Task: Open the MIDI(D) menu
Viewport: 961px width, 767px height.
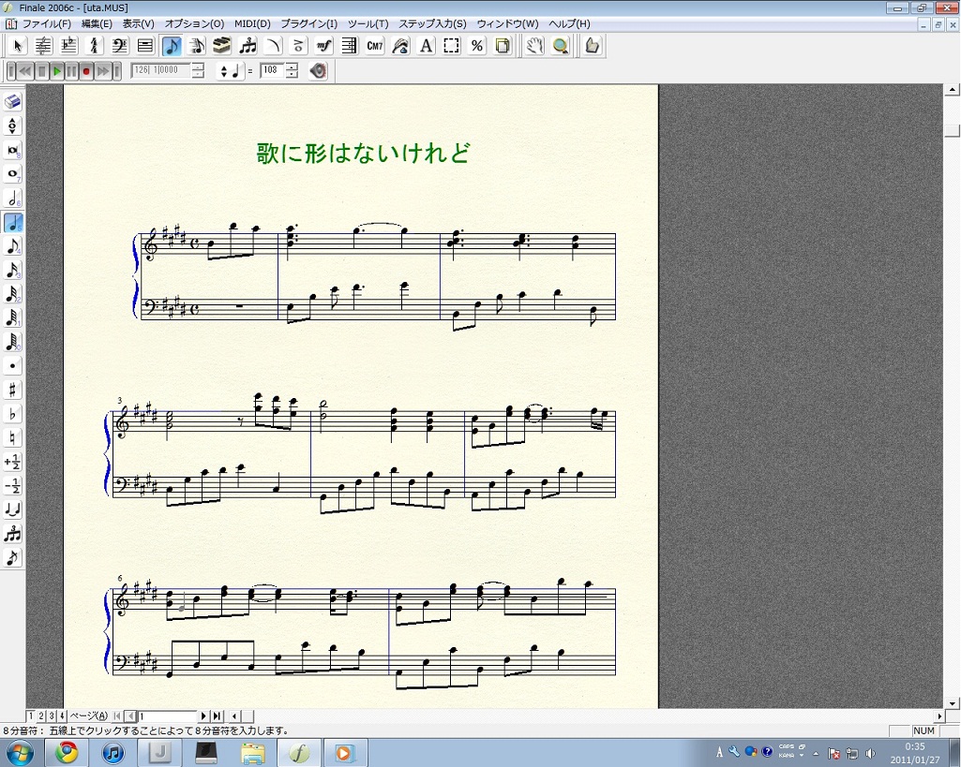Action: point(252,23)
